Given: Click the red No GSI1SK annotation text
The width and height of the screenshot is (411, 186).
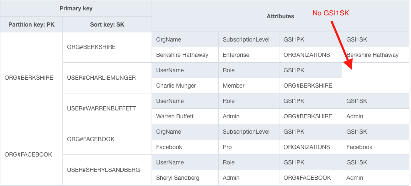Looking at the screenshot, I should (331, 13).
